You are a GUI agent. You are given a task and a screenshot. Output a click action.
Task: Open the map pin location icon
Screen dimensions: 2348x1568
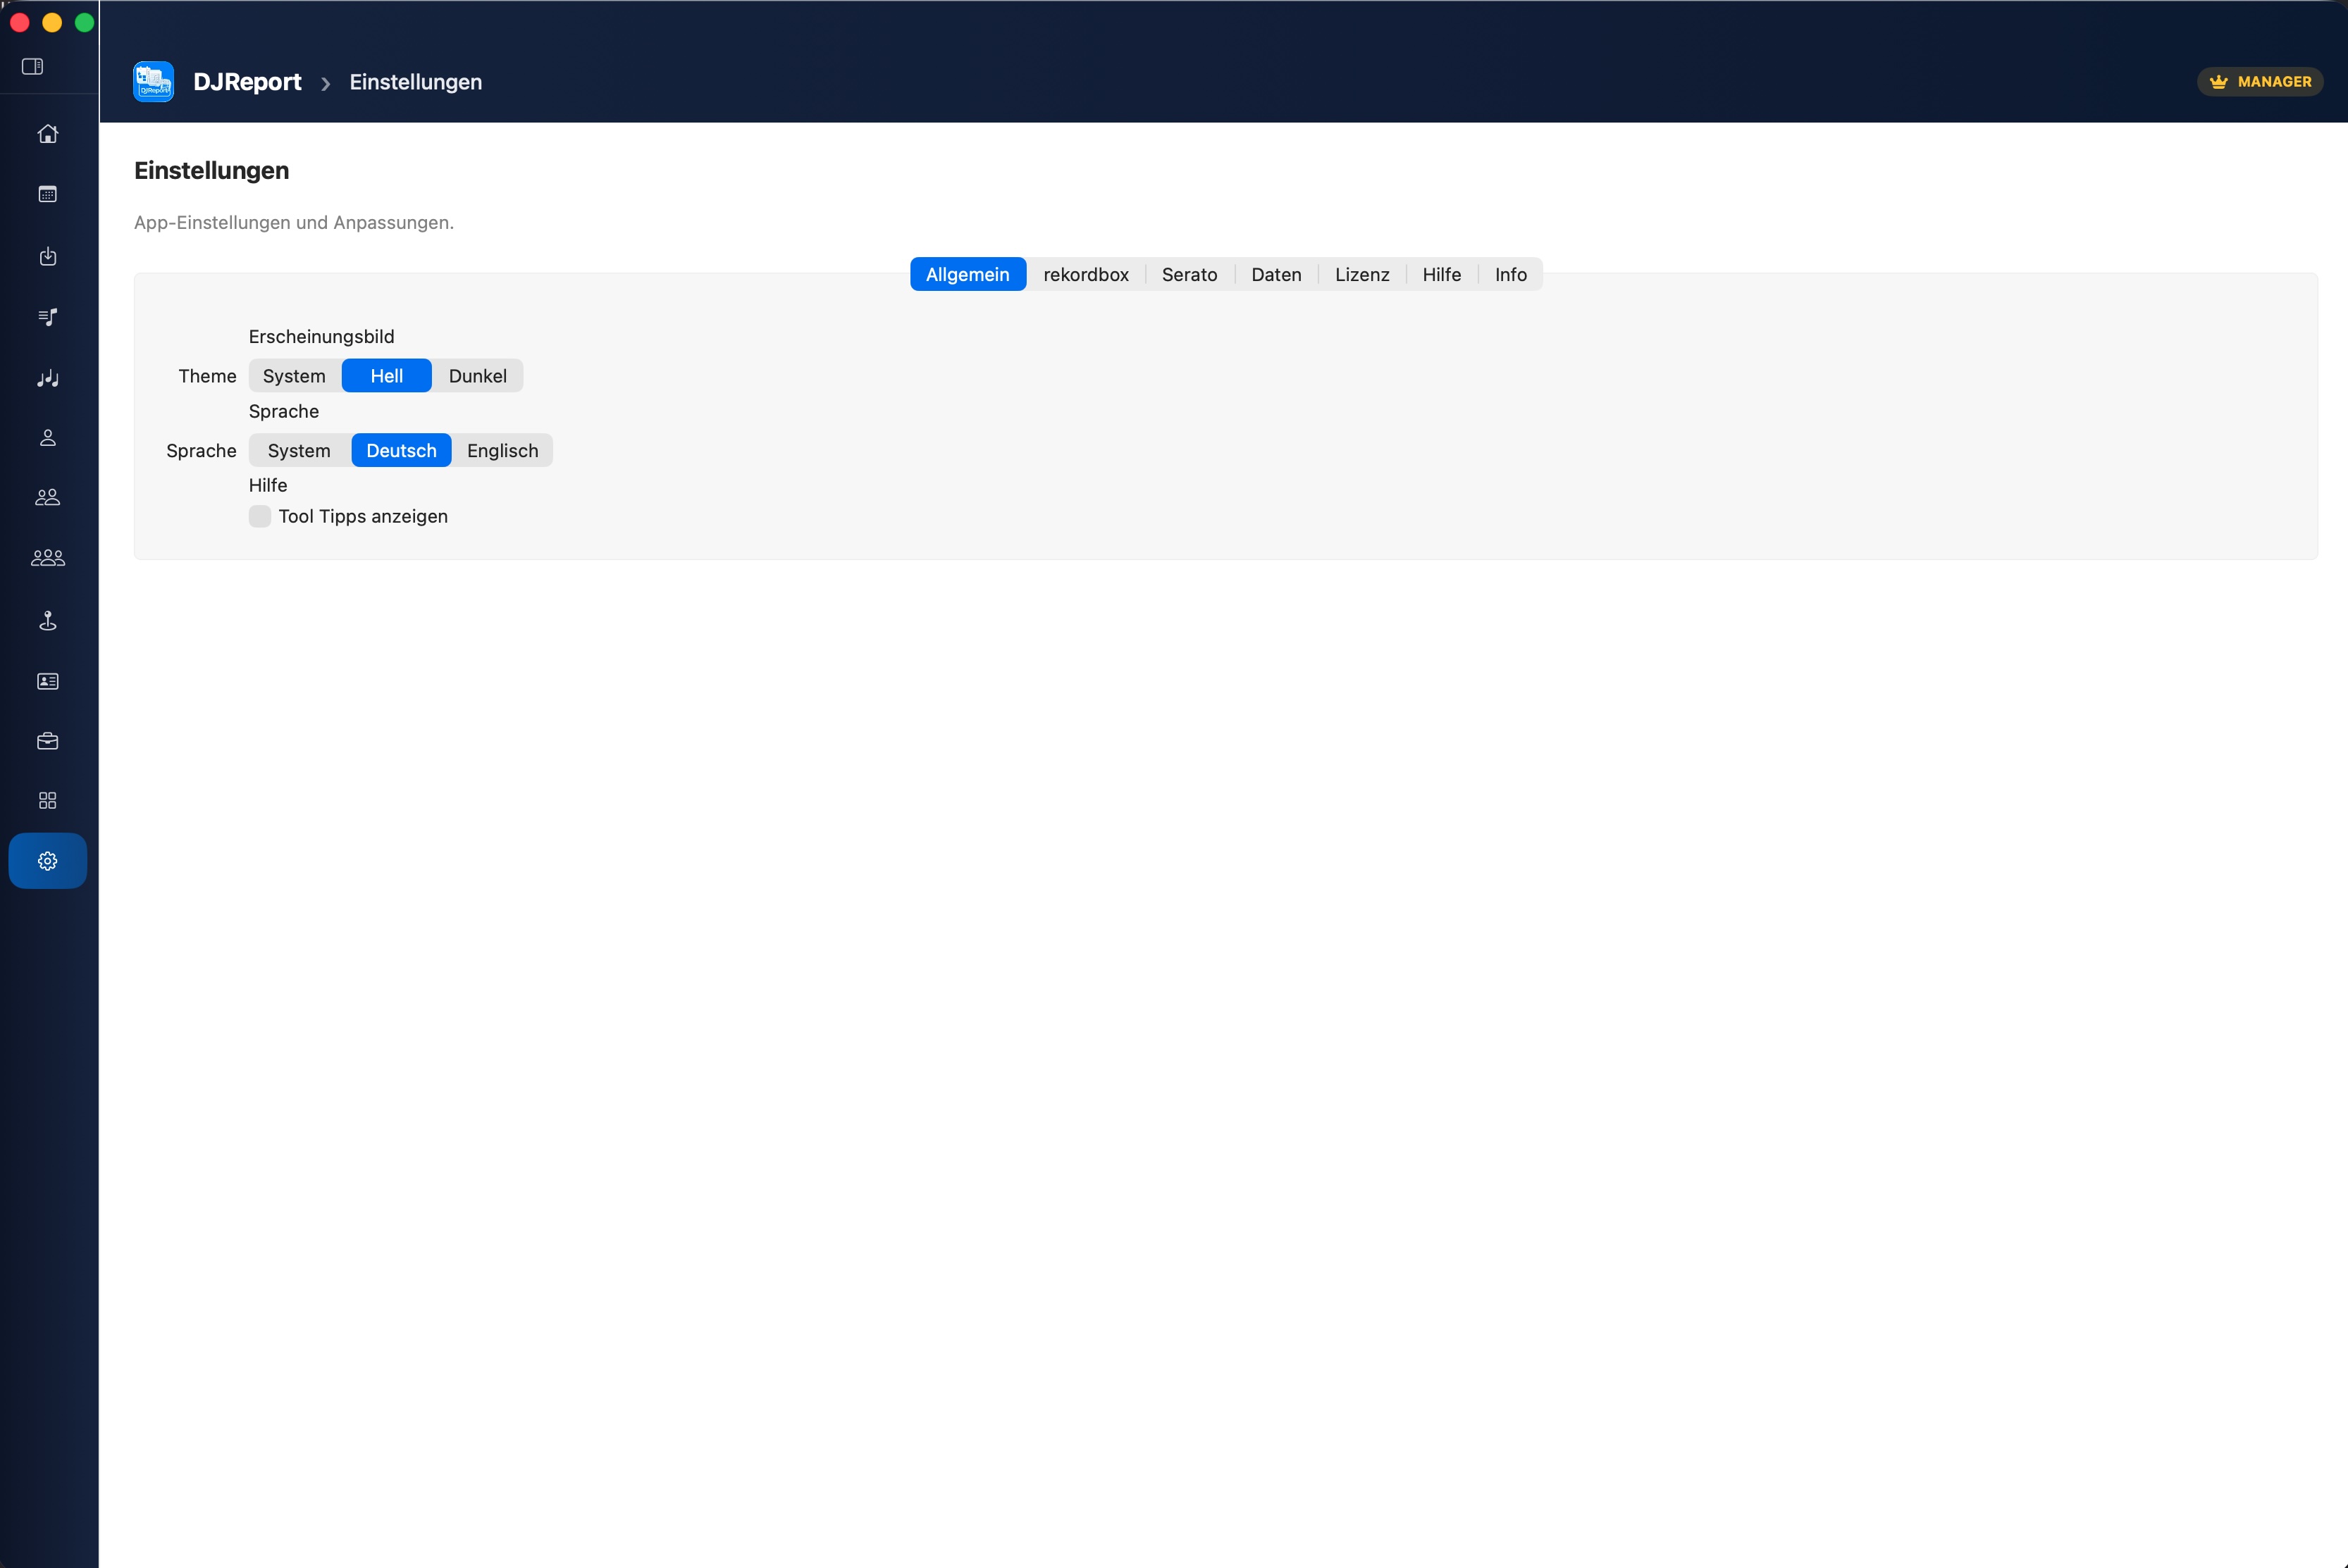[x=47, y=620]
